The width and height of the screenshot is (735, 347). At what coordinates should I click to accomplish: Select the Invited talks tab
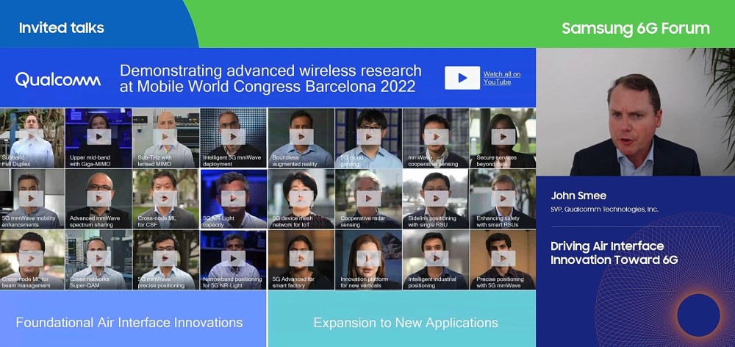(x=62, y=29)
